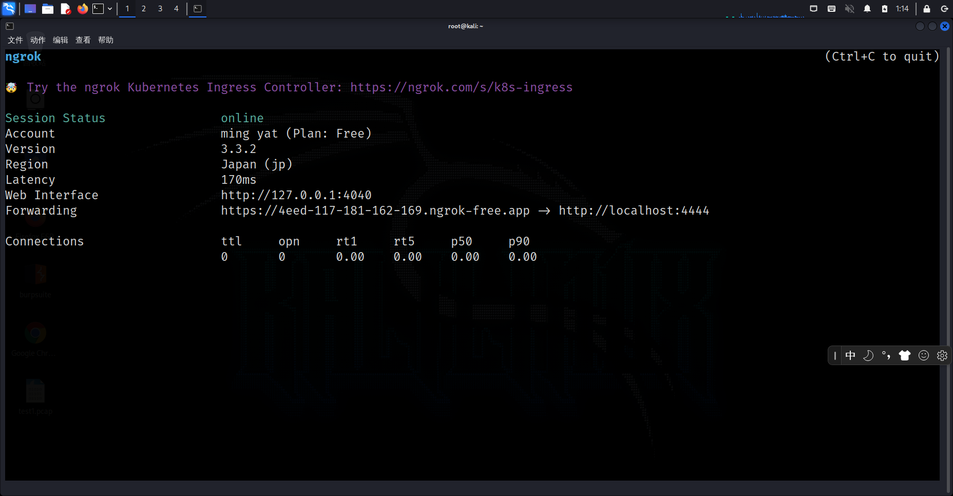The height and width of the screenshot is (496, 953).
Task: Toggle the 中 Chinese input mode
Action: pyautogui.click(x=850, y=355)
